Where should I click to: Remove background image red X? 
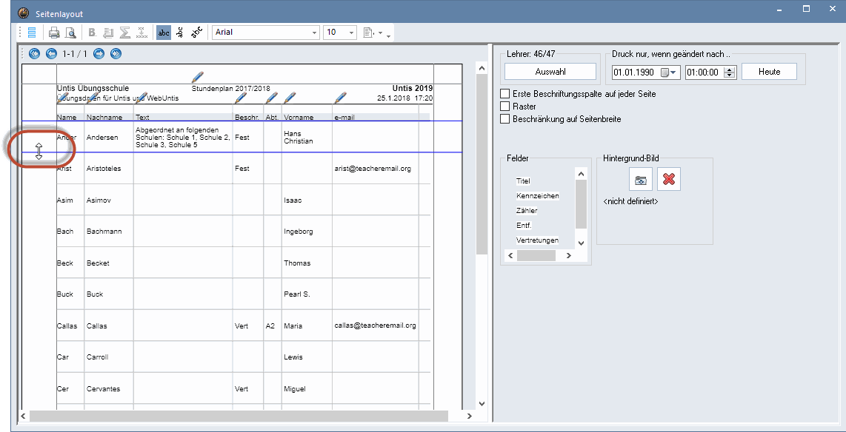[669, 179]
